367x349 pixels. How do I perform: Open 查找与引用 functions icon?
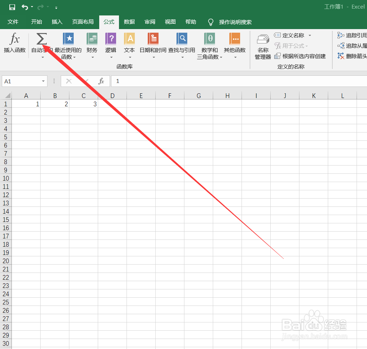pos(182,38)
